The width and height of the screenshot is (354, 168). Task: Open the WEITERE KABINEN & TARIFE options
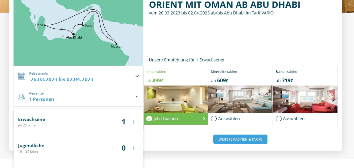240,139
